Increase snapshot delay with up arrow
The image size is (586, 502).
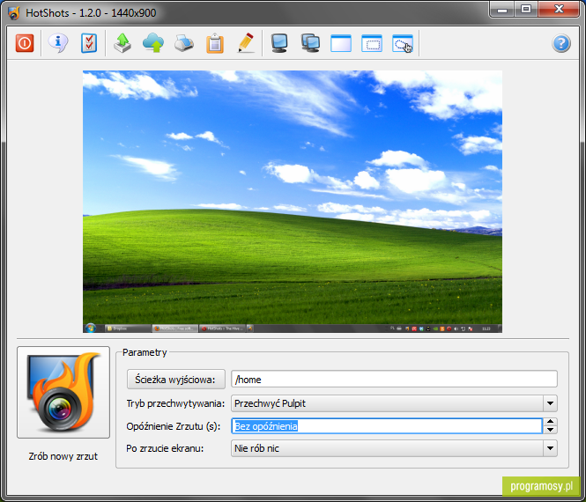point(550,422)
